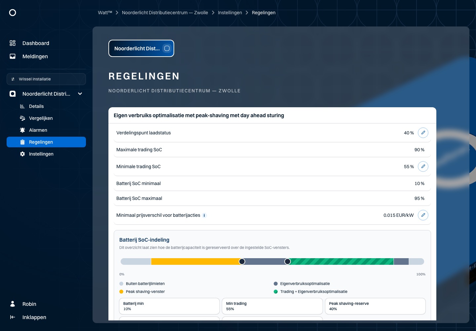Click the Batterij SoC maximaal label
476x331 pixels.
(139, 198)
